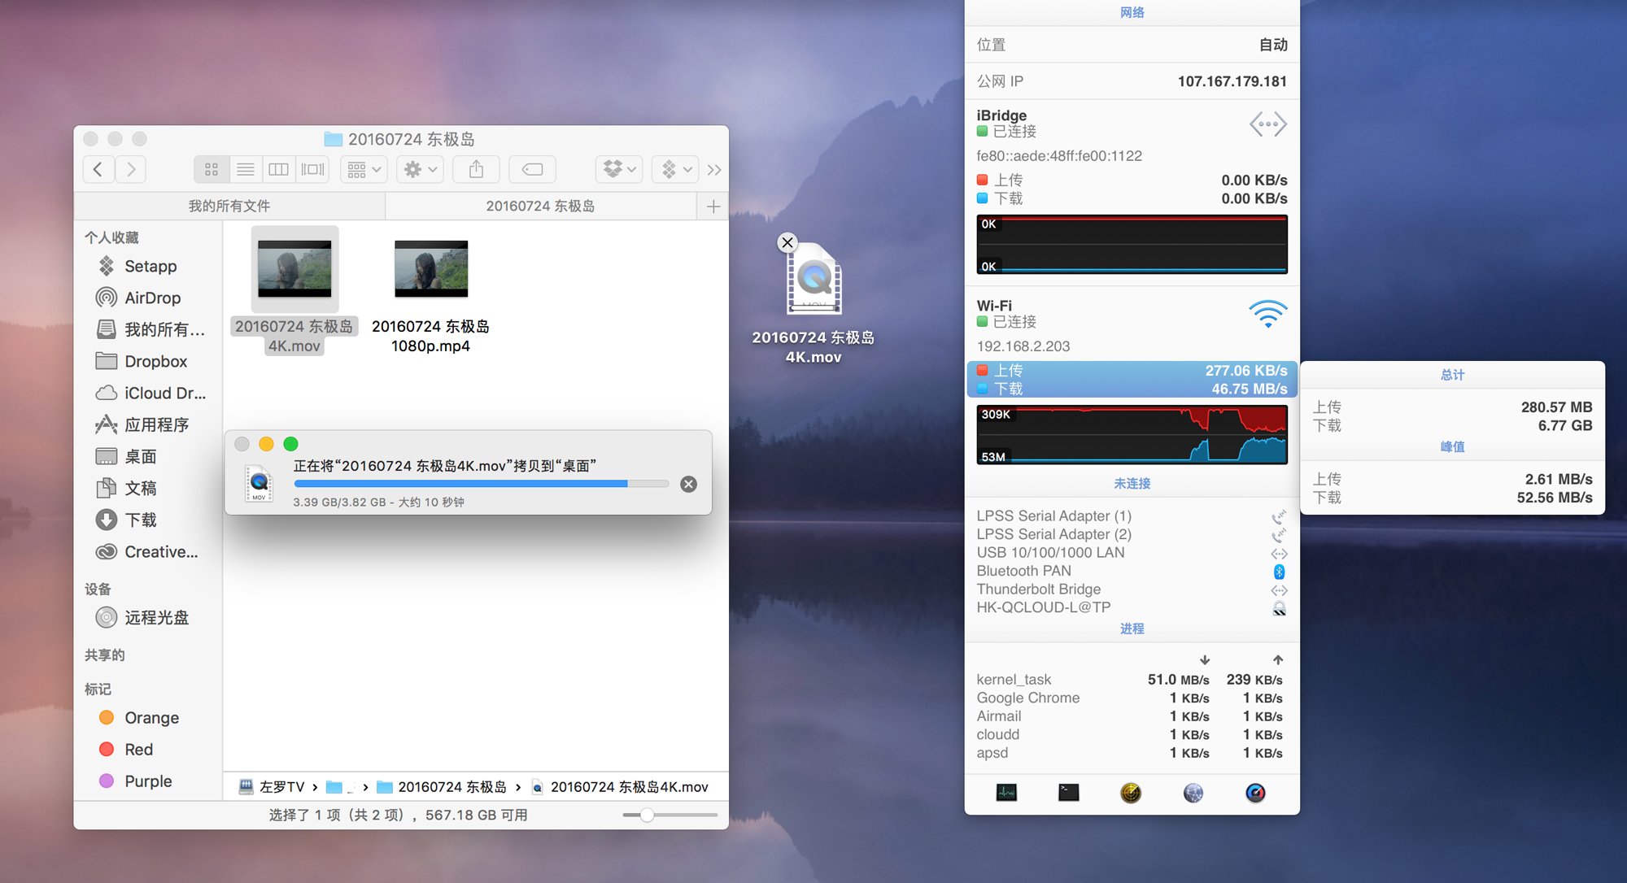
Task: Open the arrange-by dropdown in toolbar
Action: coord(364,169)
